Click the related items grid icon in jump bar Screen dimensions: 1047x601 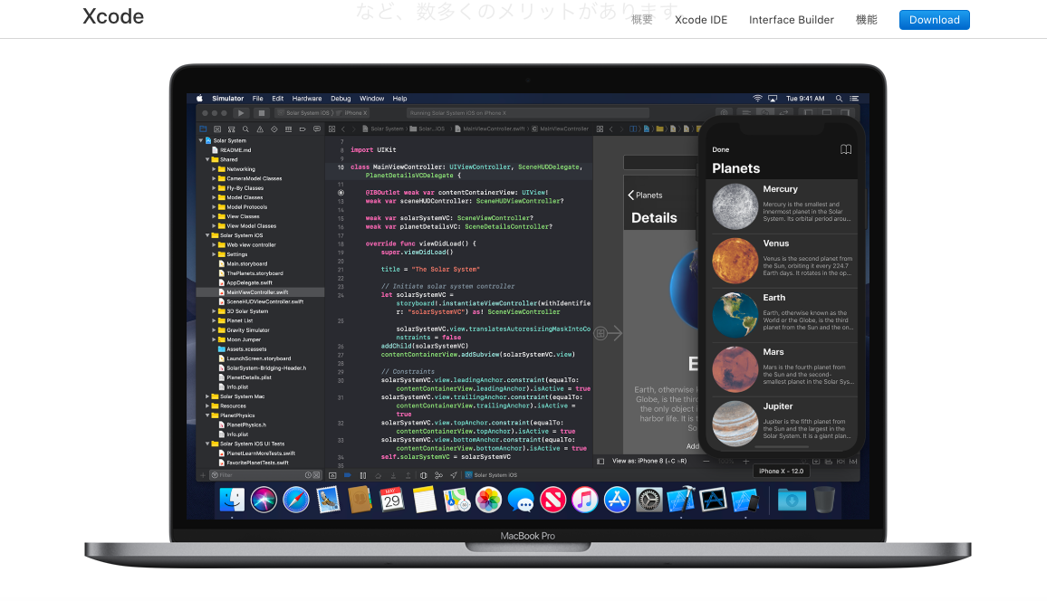331,129
